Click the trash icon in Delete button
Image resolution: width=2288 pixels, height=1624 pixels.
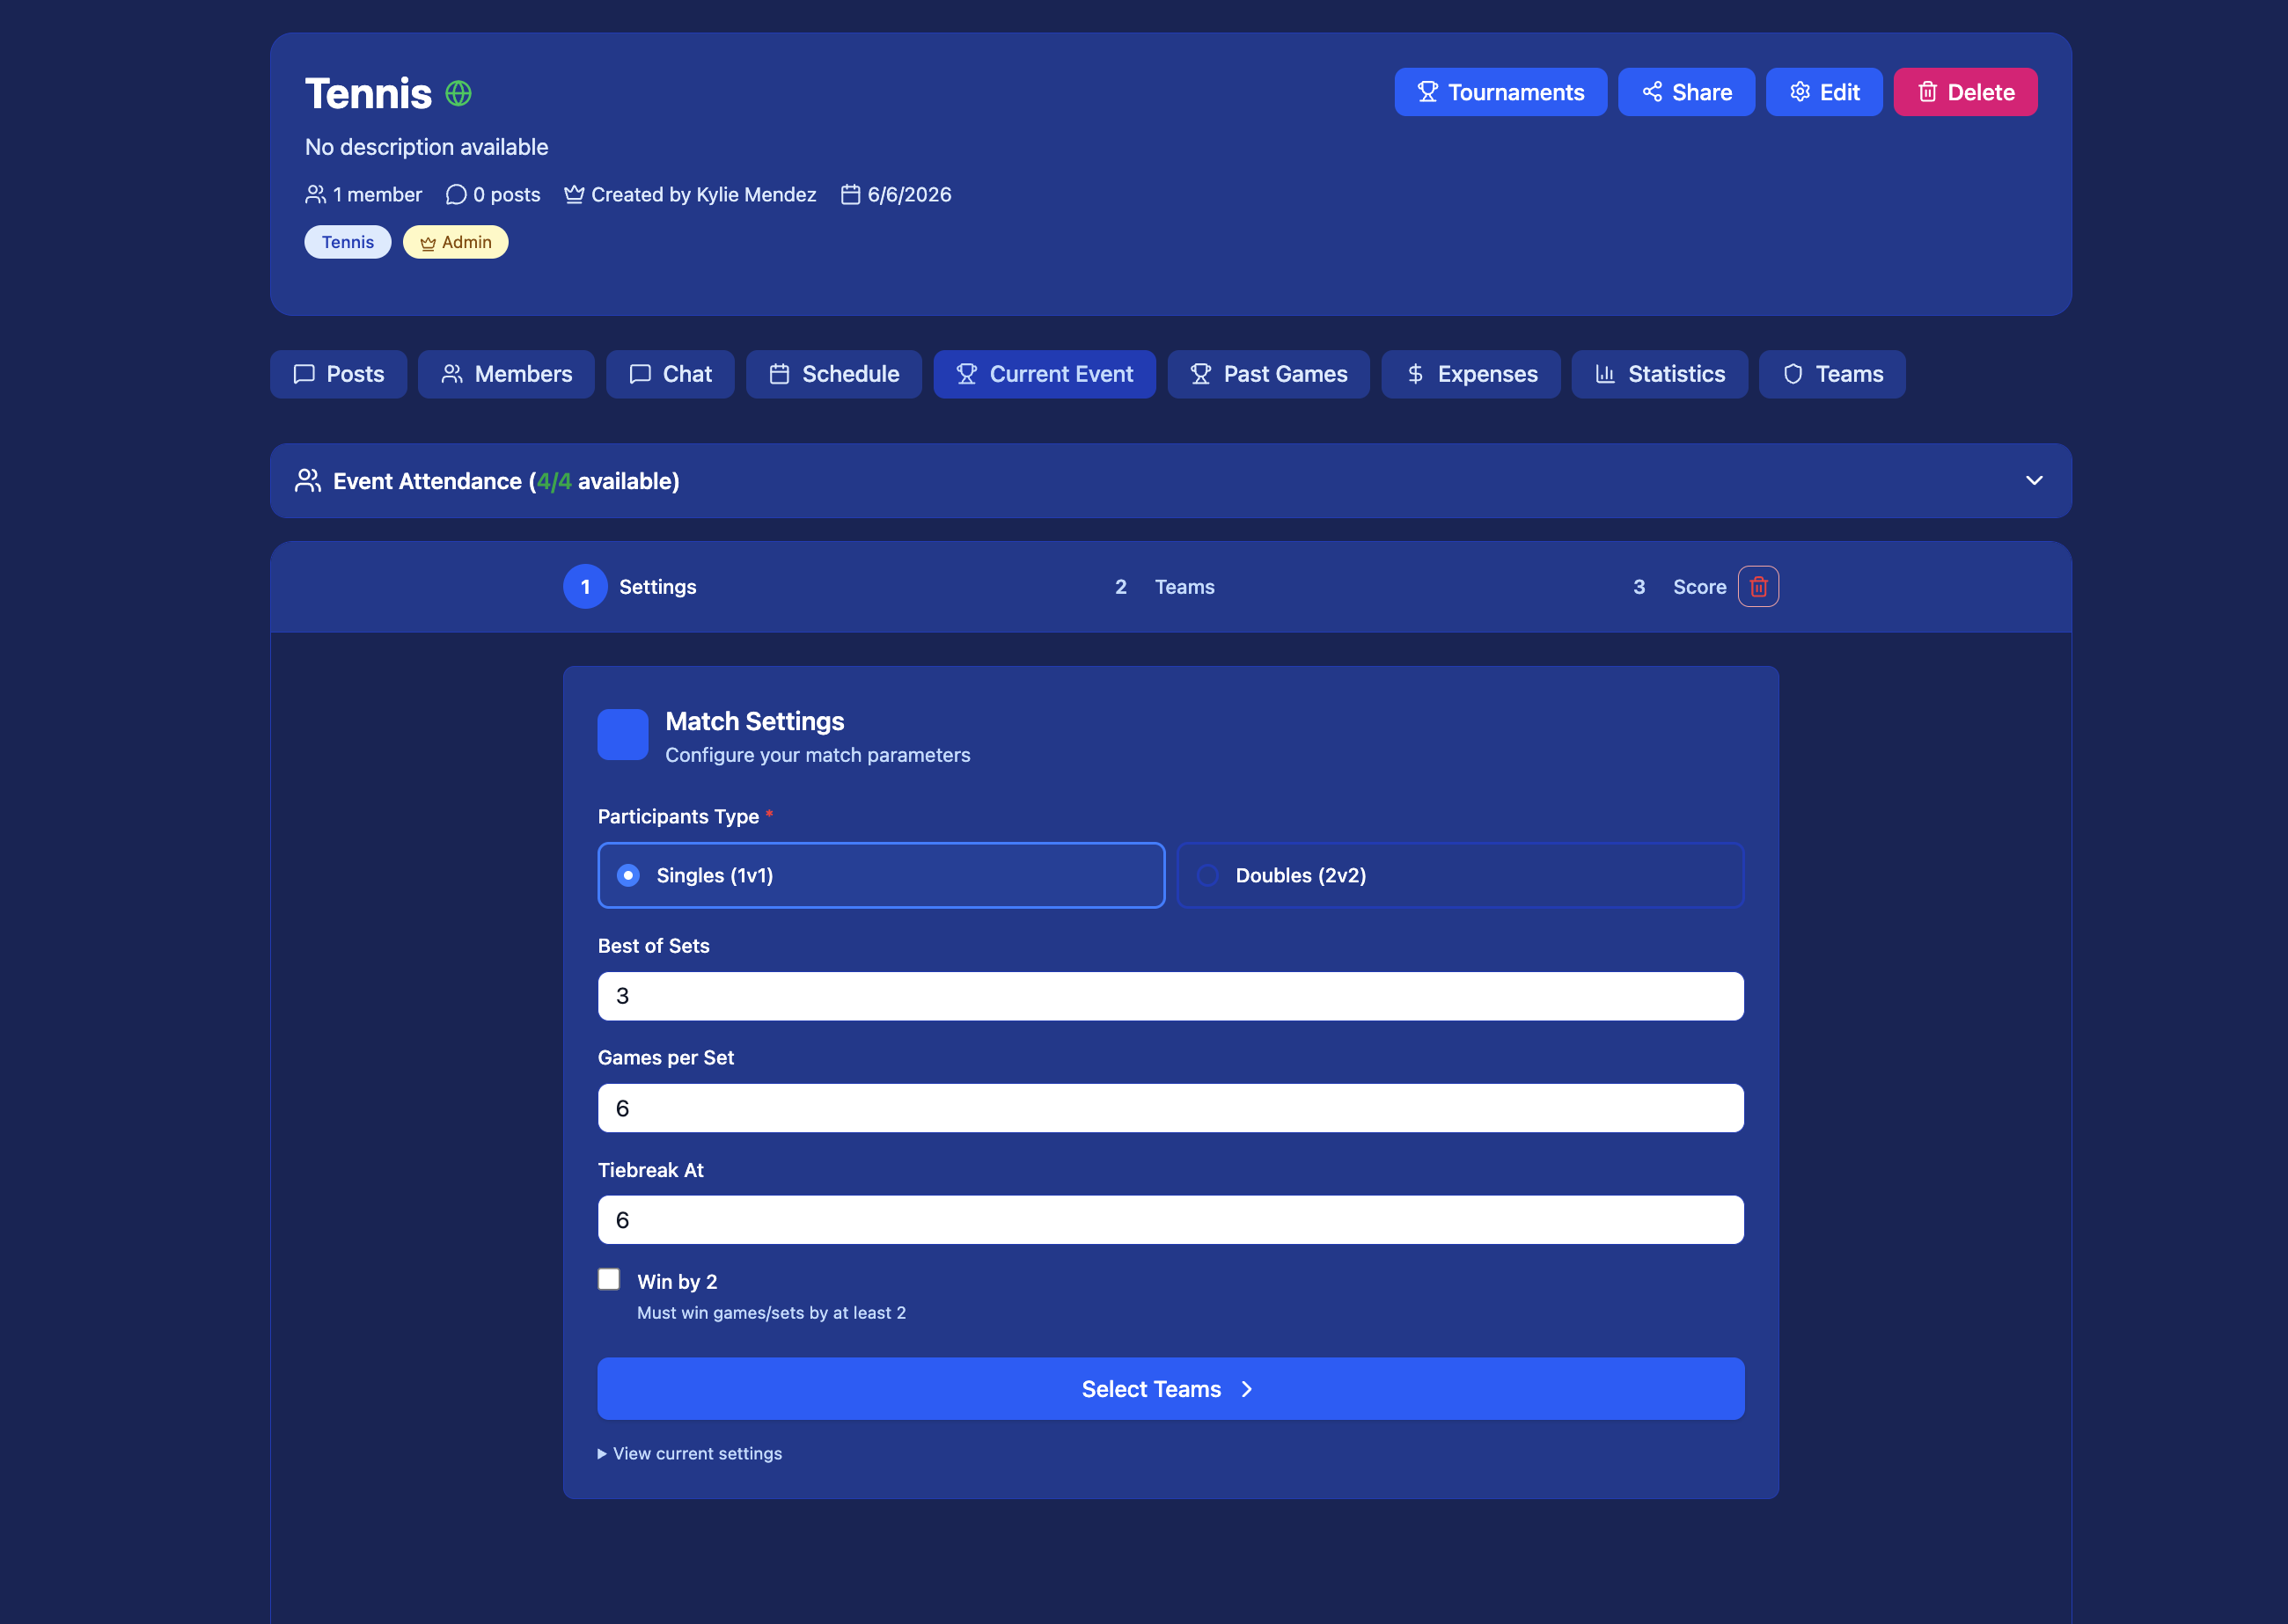[x=1927, y=92]
